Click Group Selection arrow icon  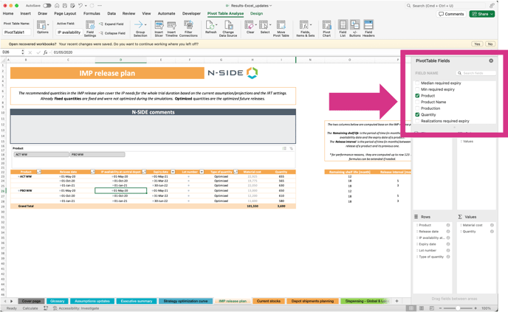click(140, 24)
